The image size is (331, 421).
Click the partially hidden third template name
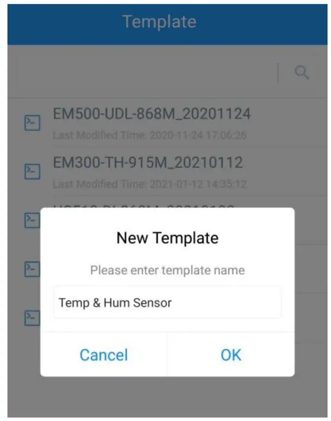point(144,207)
